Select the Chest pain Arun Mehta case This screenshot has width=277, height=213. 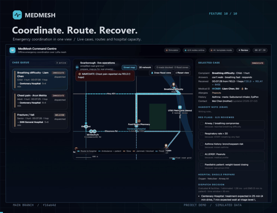[x=40, y=100]
